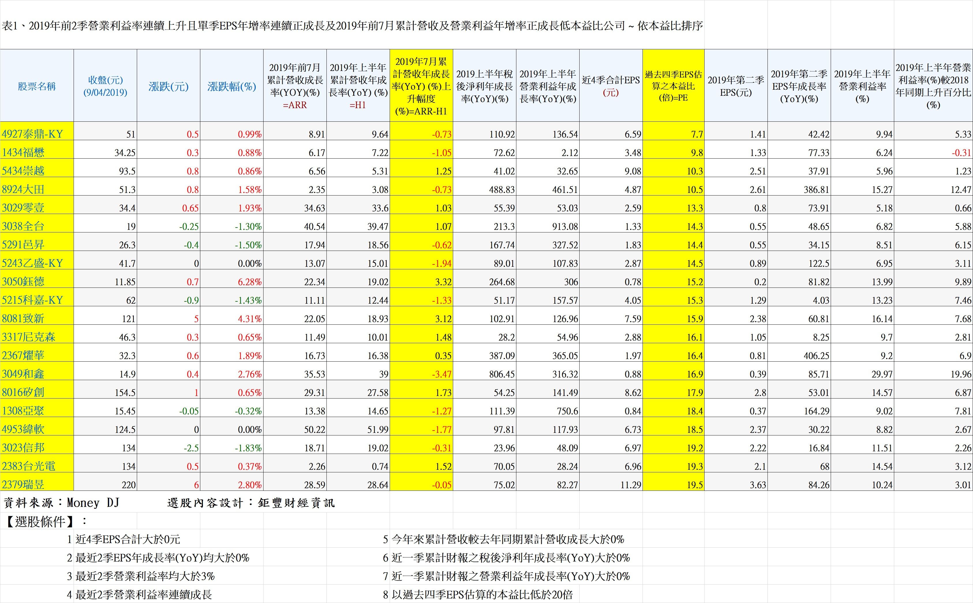Select stock 3029零壹
The width and height of the screenshot is (973, 603).
coord(36,207)
